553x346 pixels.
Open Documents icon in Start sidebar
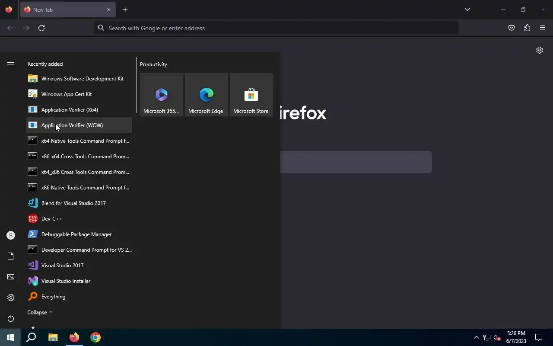click(11, 256)
